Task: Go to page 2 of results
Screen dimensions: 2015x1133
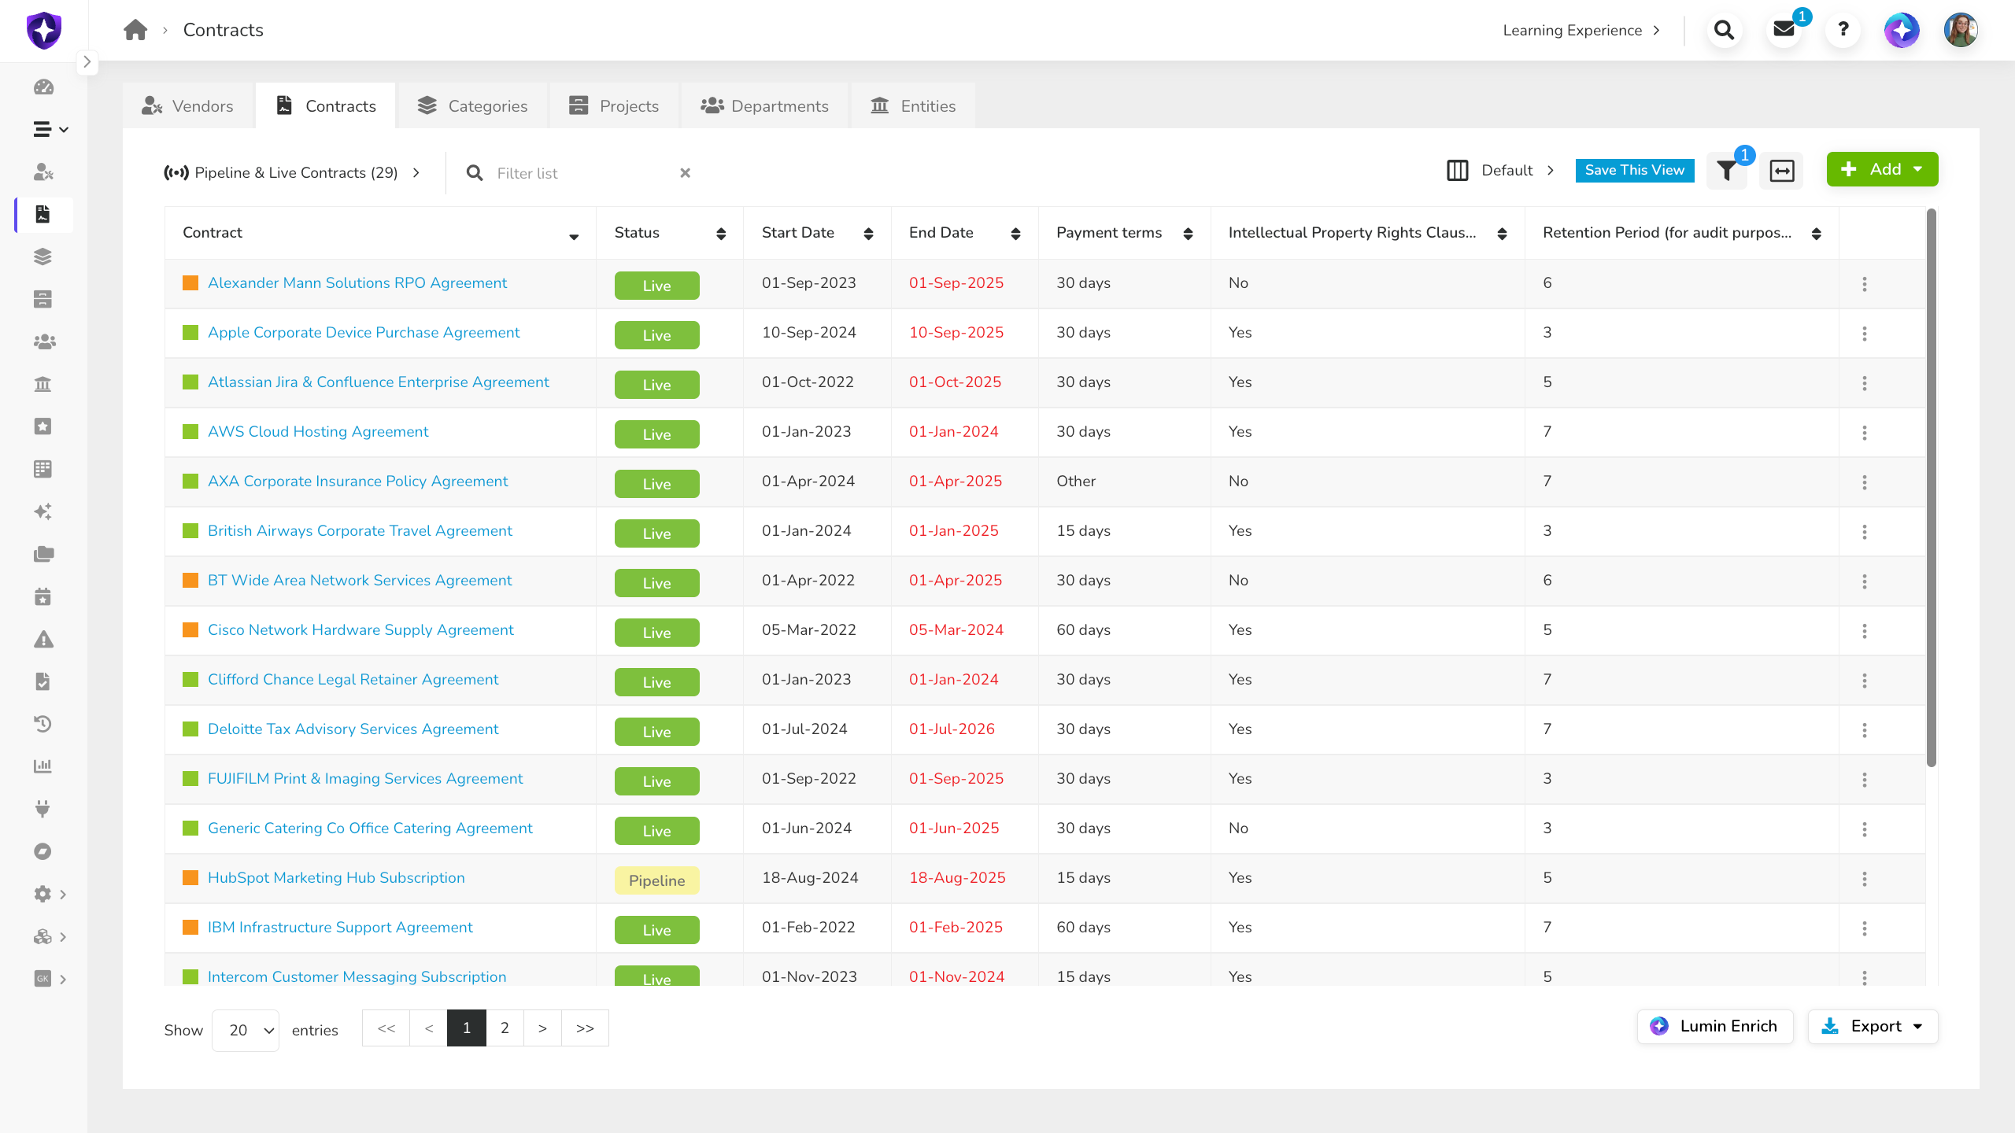Action: pos(505,1028)
